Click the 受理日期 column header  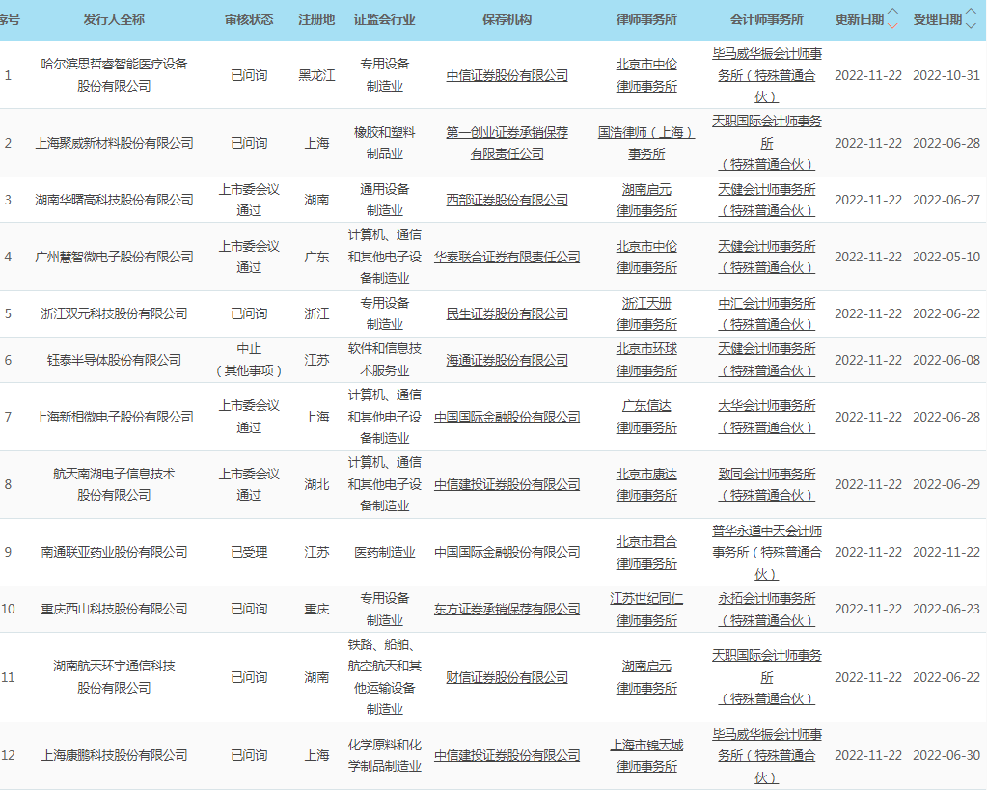937,19
